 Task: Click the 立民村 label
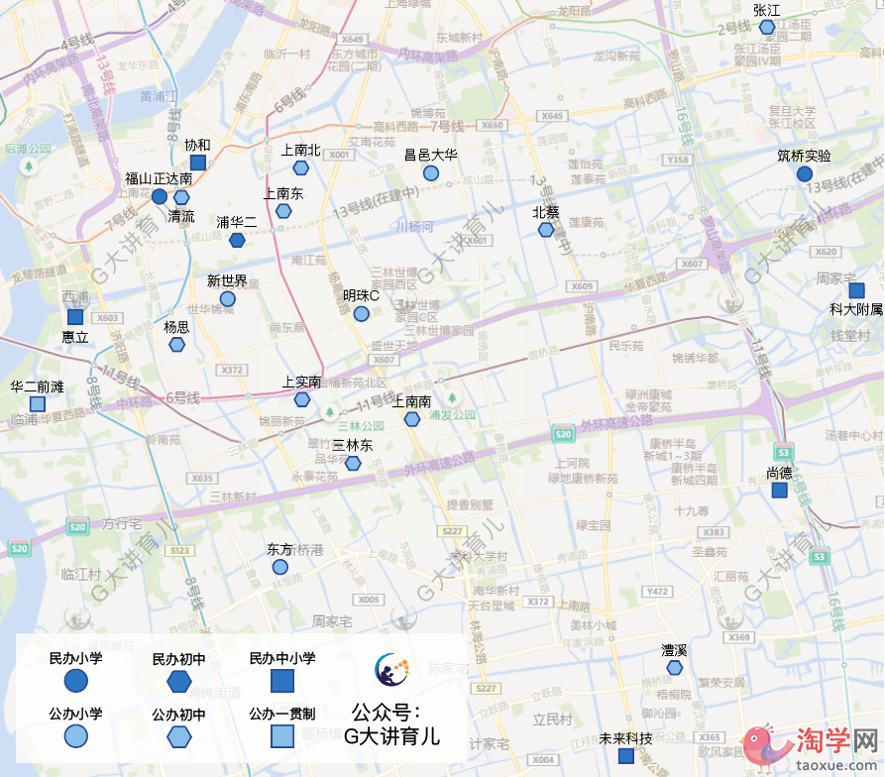553,720
